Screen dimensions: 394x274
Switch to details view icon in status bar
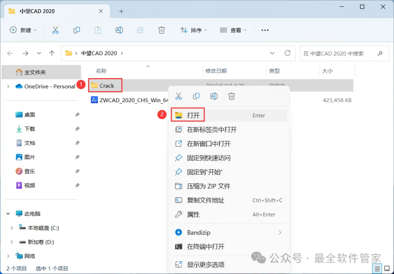[x=377, y=269]
